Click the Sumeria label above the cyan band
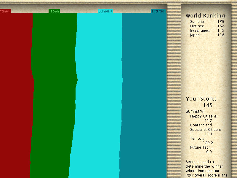 tap(105, 11)
